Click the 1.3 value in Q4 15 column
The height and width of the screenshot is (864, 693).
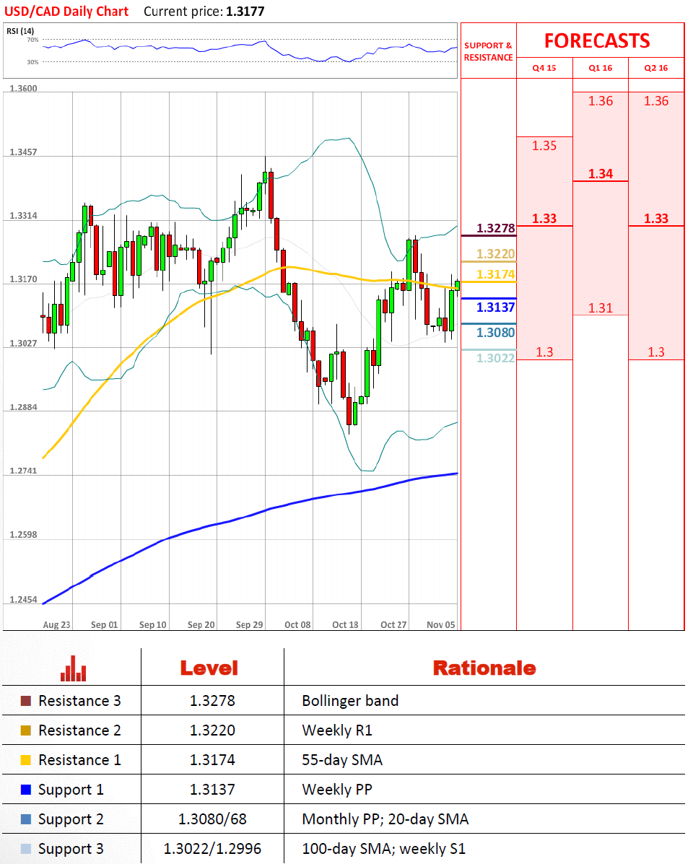click(x=544, y=352)
